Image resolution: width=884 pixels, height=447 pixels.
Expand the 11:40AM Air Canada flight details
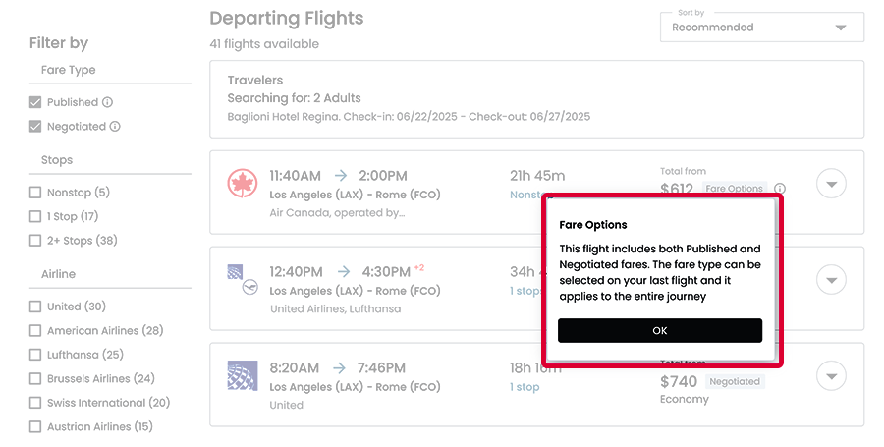pyautogui.click(x=831, y=184)
